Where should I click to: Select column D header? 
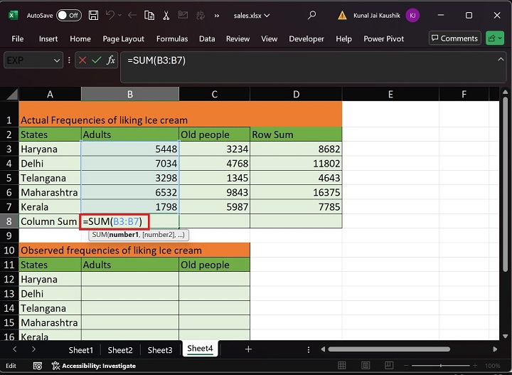296,94
